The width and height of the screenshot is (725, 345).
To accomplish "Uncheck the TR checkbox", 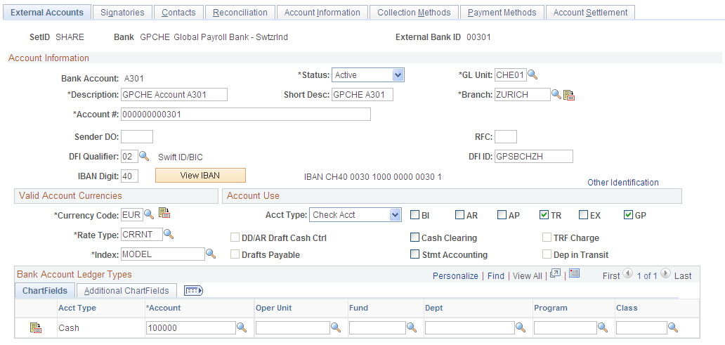I will point(544,214).
